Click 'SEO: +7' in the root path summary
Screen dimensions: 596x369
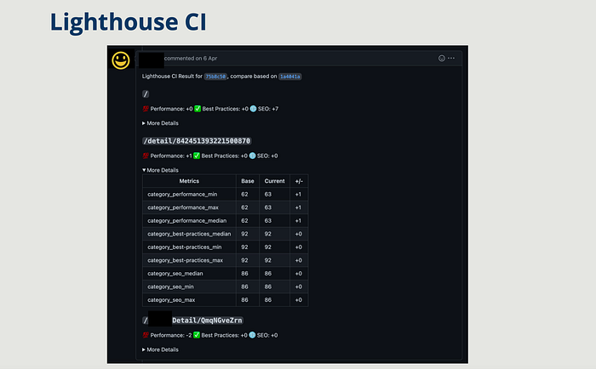(268, 109)
